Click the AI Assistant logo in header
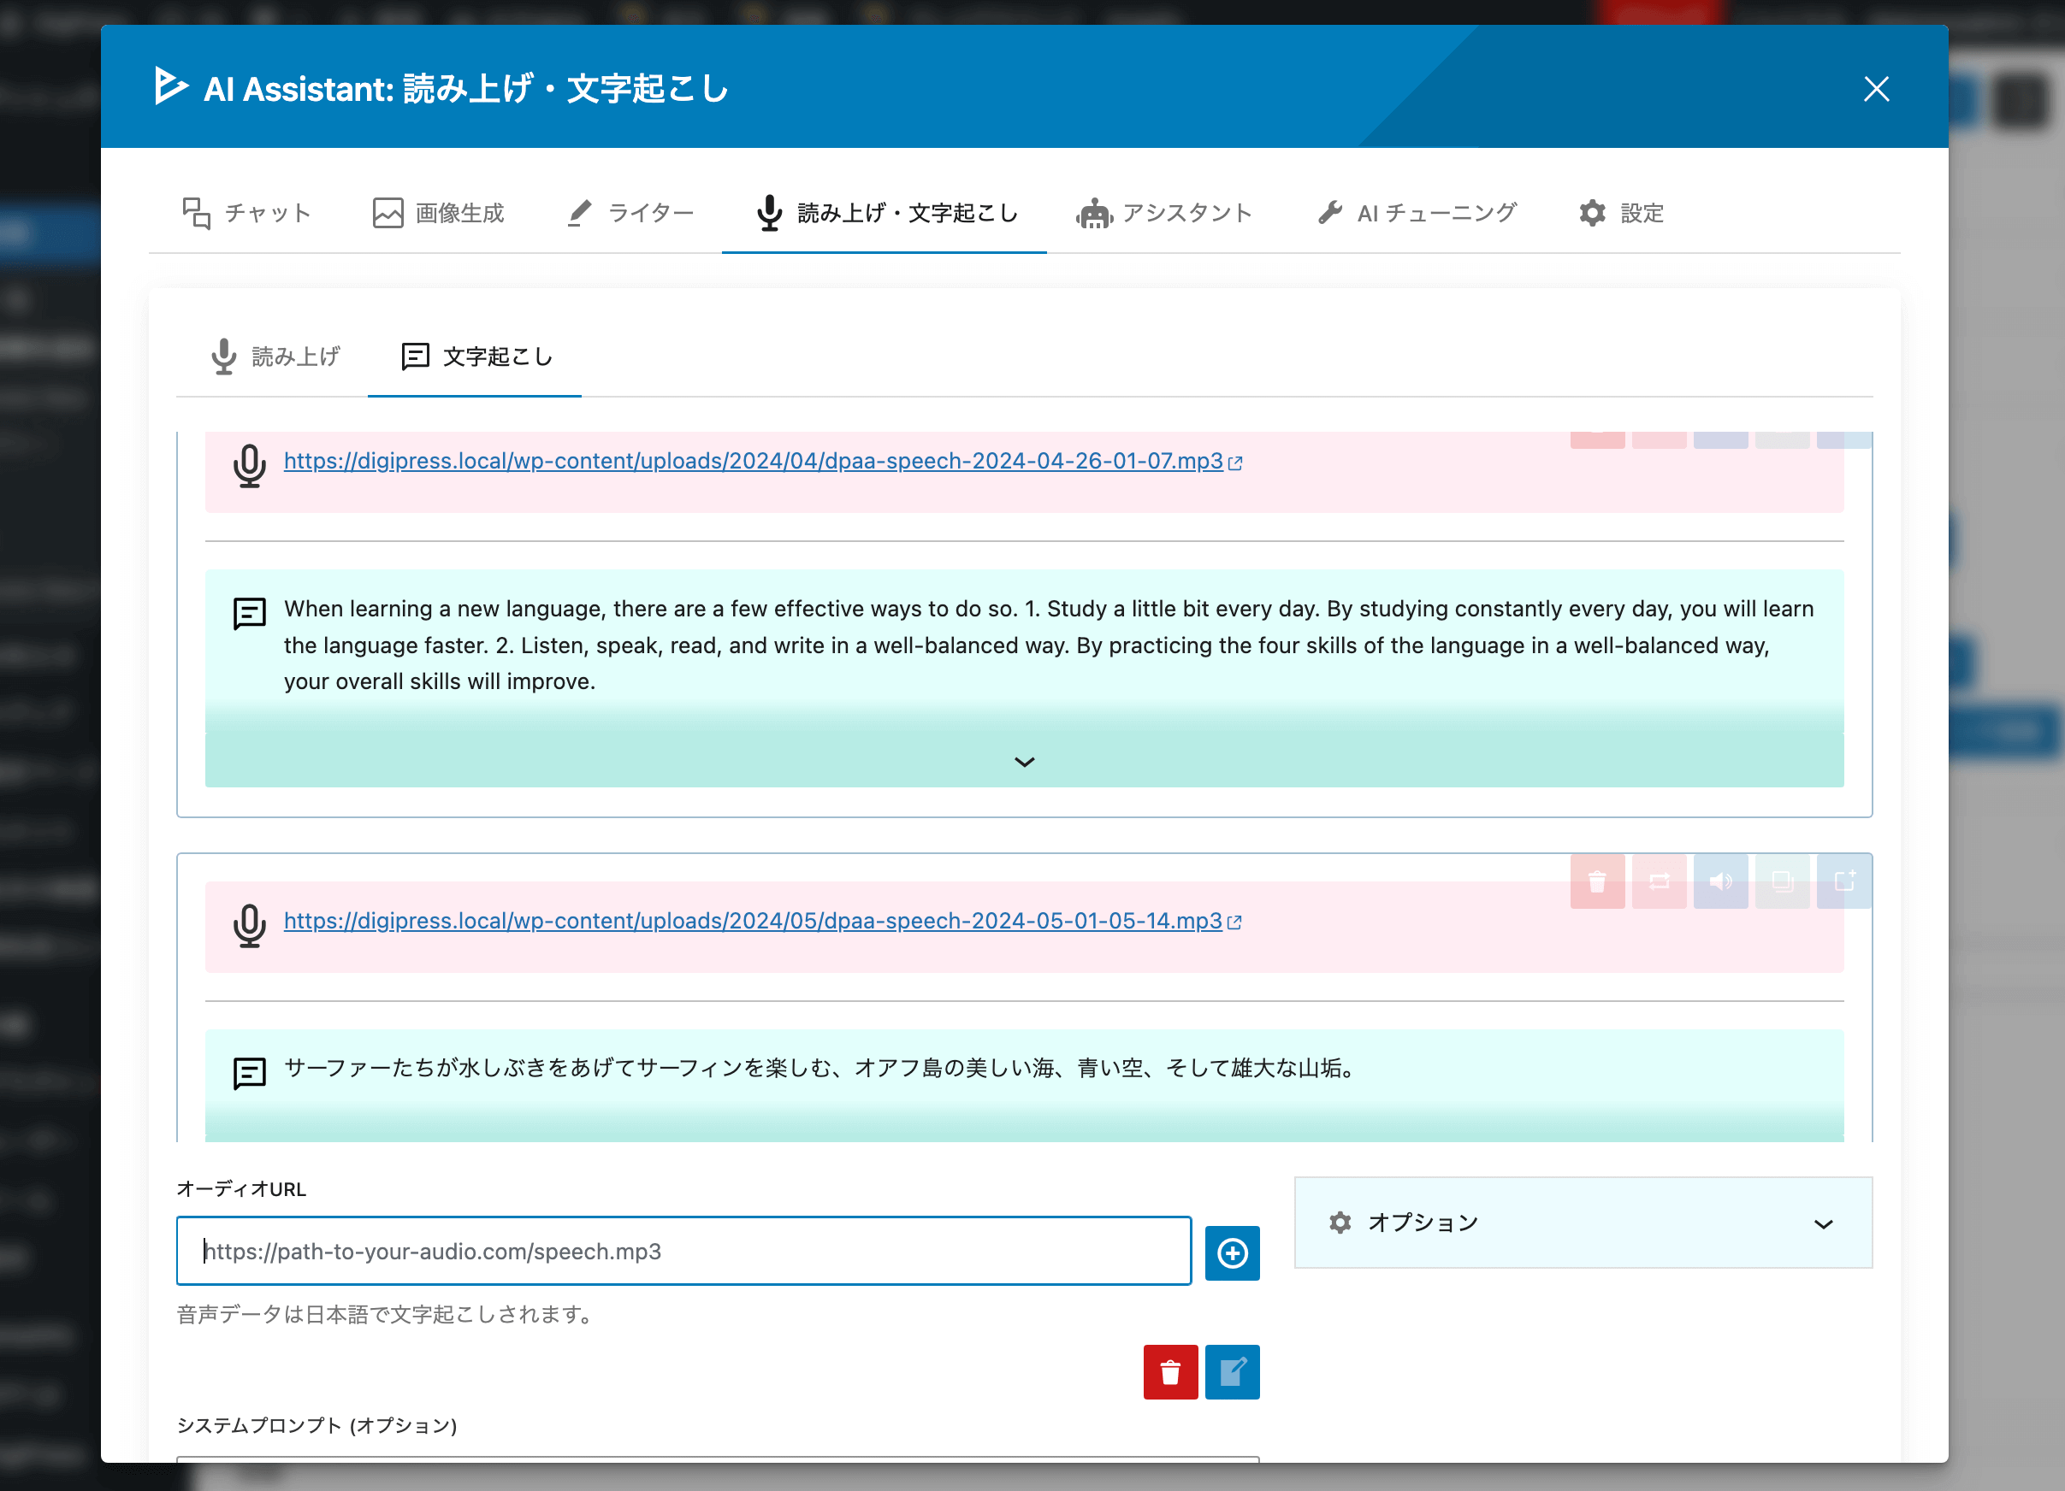 [171, 86]
